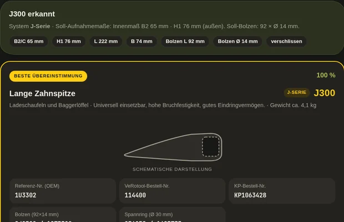
Task: Click the KP order number KP1063428
Action: (x=250, y=195)
